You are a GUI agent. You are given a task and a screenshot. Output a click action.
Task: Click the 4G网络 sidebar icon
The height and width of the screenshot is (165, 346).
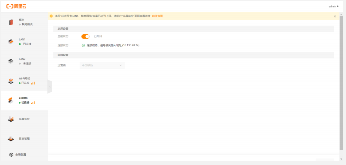point(11,100)
